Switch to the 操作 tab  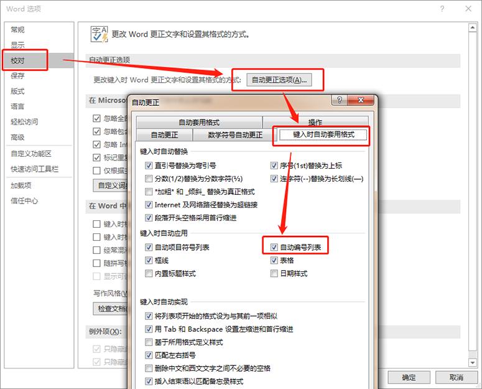315,123
